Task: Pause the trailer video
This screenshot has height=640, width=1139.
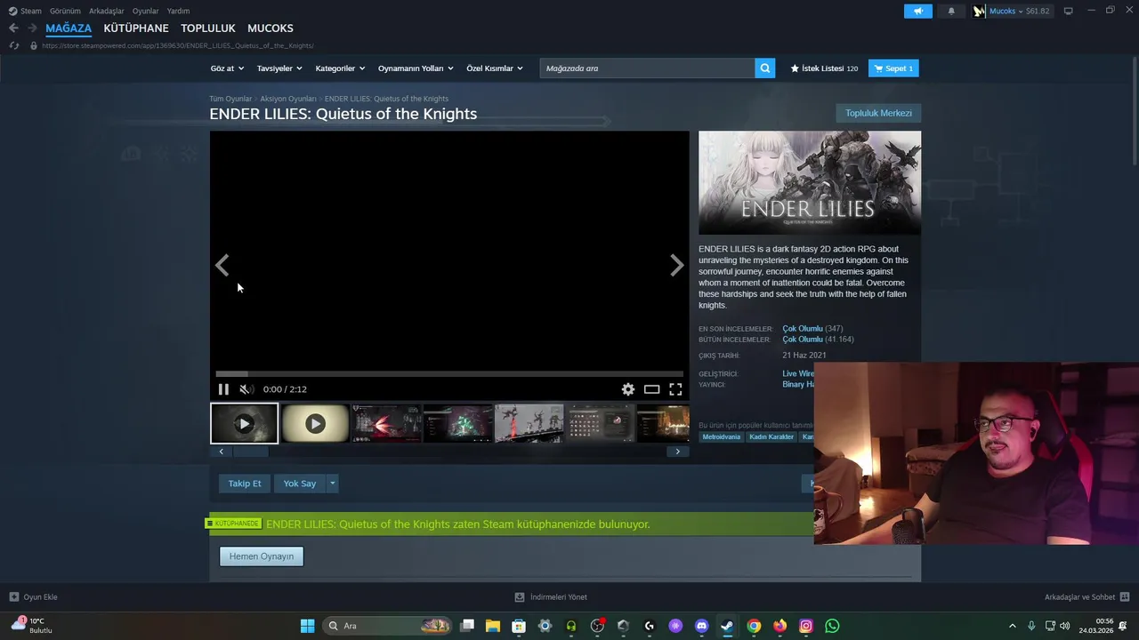Action: (x=223, y=389)
